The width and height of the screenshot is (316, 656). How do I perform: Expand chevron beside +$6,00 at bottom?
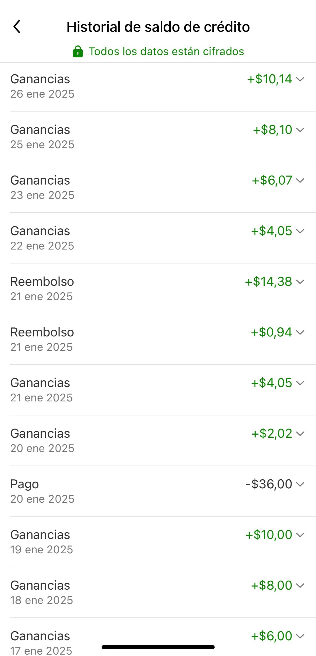[300, 636]
